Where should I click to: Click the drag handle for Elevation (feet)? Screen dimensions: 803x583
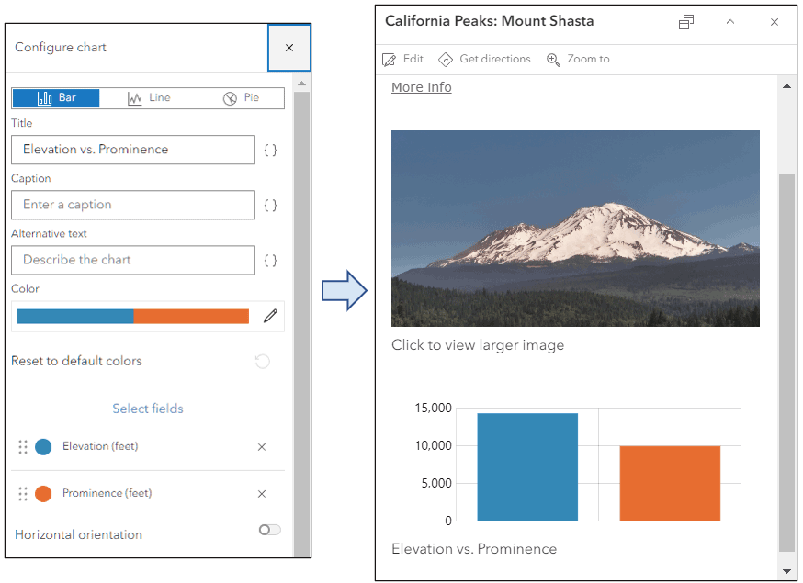(23, 447)
